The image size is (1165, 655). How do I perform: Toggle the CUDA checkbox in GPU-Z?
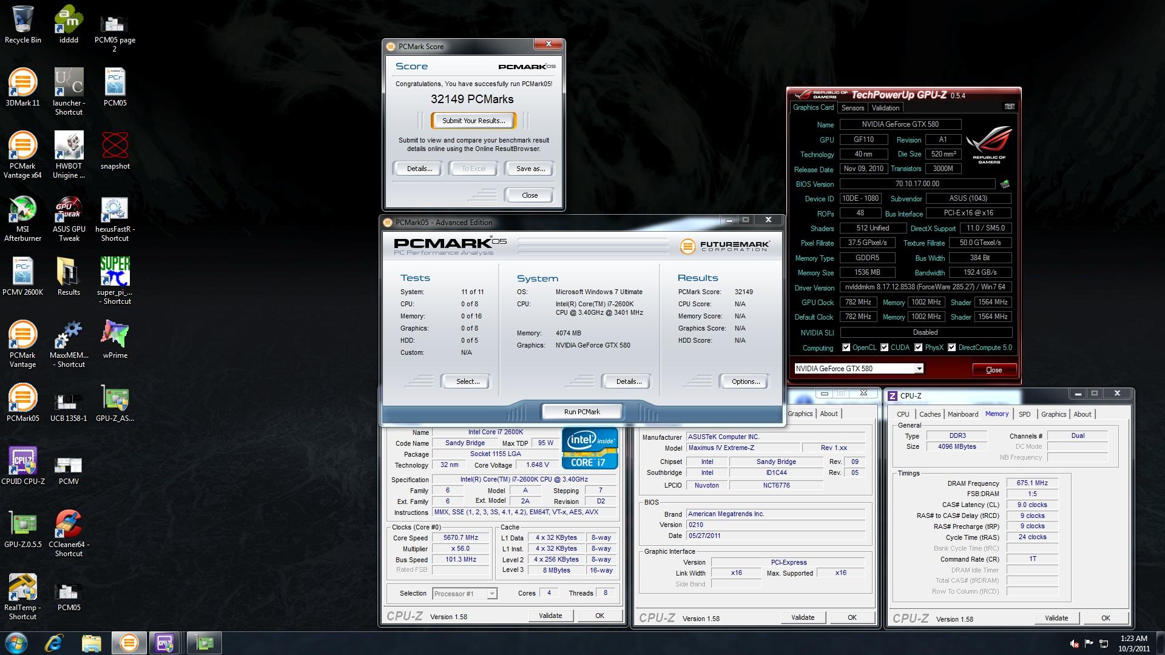tap(884, 348)
